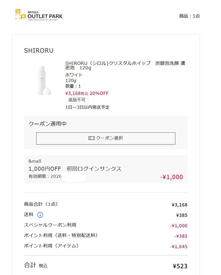The width and height of the screenshot is (221, 275).
Task: Click the 合計 ¥523 total amount
Action: point(180,266)
